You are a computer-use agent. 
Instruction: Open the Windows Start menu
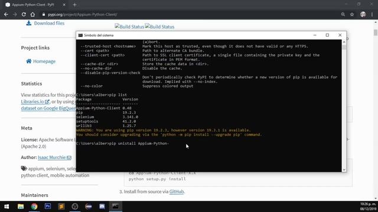coord(6,207)
